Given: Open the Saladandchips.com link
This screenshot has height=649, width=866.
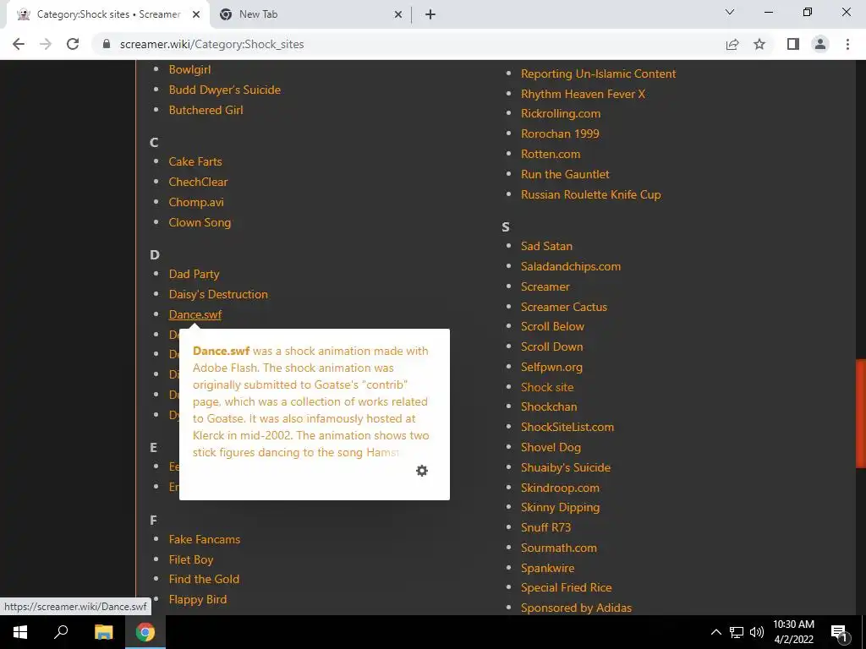Looking at the screenshot, I should [571, 266].
